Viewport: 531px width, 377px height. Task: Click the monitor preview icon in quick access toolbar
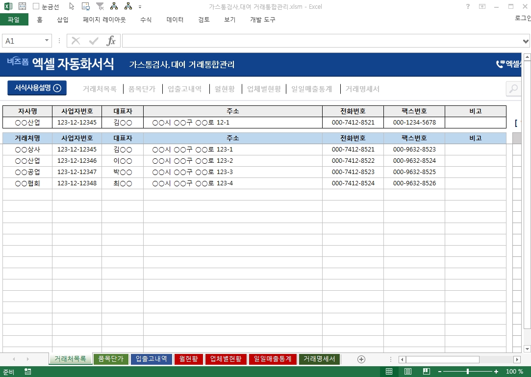pyautogui.click(x=86, y=6)
